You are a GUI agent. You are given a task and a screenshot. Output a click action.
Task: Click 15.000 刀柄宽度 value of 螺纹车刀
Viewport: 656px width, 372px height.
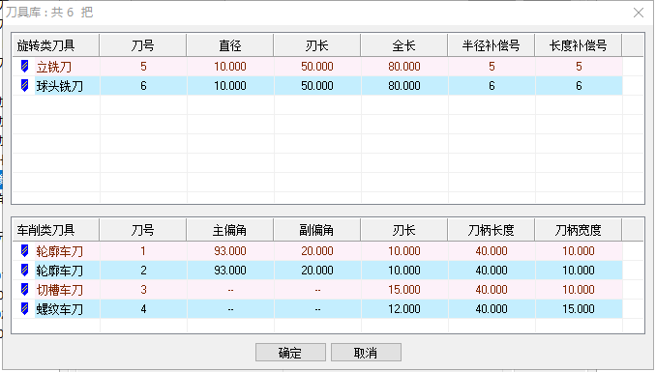[579, 309]
